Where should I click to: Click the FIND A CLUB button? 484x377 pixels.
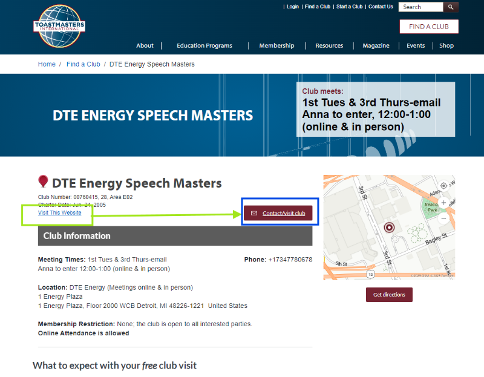point(429,27)
